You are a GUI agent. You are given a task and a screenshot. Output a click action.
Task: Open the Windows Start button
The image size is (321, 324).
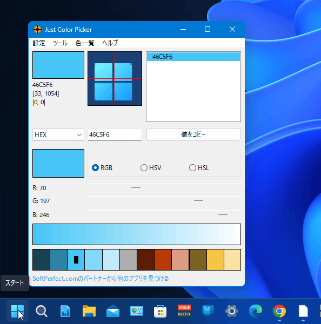pos(17,311)
